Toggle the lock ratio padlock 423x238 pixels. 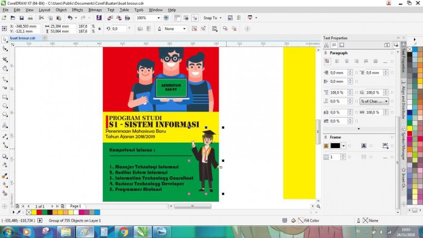coord(100,28)
